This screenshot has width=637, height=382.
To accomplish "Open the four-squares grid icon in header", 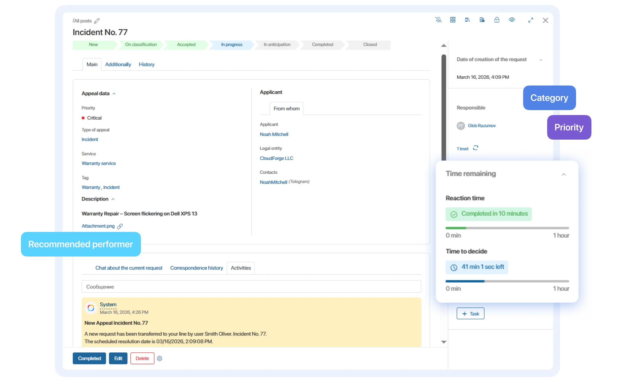I will [x=453, y=20].
